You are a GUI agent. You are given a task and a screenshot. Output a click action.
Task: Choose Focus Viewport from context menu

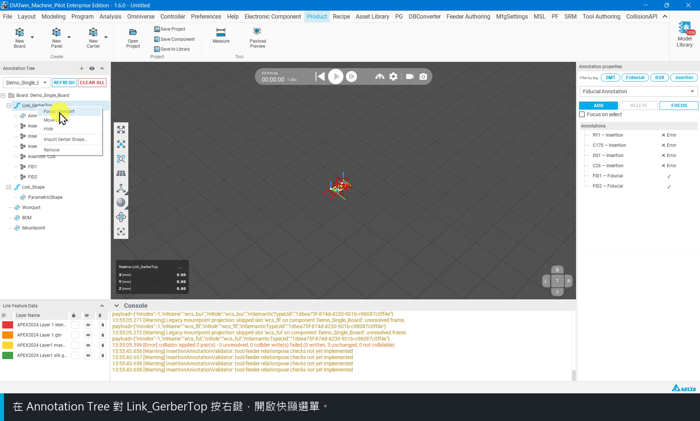69,111
